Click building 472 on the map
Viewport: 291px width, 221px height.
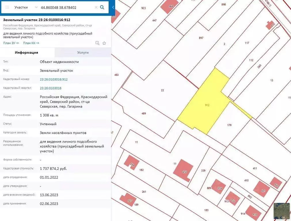click(x=183, y=170)
